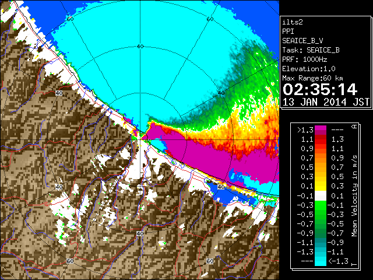Click the "Max Range:60 km" text

pos(312,78)
